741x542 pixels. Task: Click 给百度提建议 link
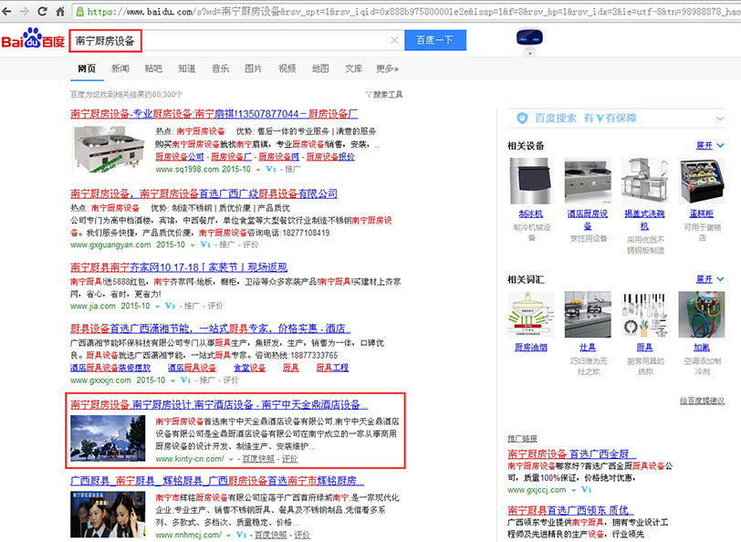tap(703, 401)
